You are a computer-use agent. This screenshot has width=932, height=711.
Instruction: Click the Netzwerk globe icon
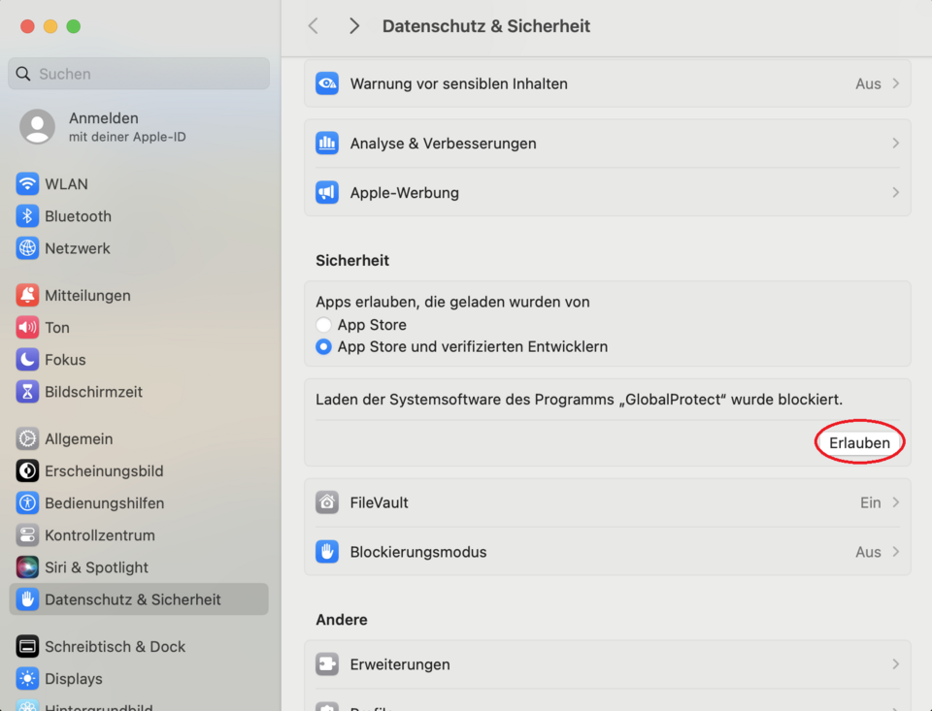(27, 248)
